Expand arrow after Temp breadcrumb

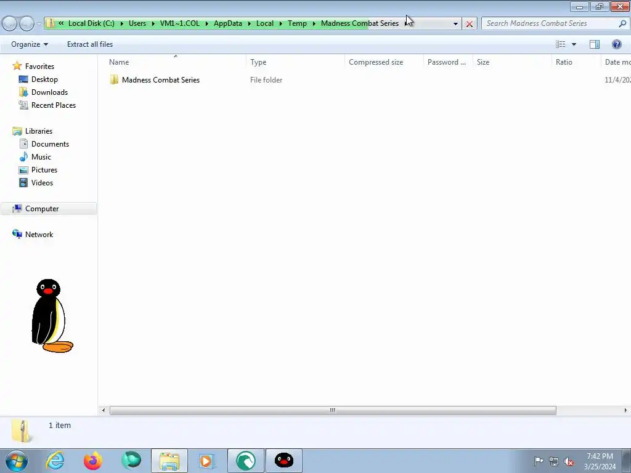(x=314, y=23)
